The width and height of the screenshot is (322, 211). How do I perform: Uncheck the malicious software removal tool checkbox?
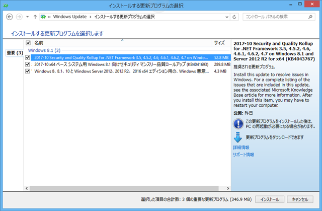pyautogui.click(x=28, y=71)
